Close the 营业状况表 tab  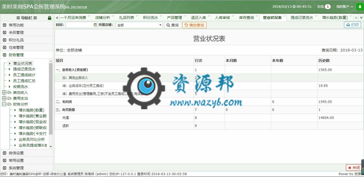284,16
